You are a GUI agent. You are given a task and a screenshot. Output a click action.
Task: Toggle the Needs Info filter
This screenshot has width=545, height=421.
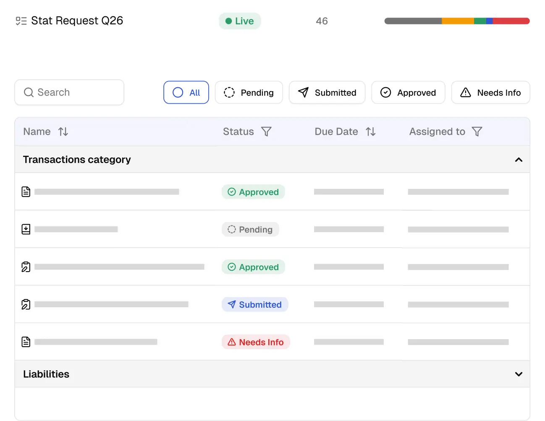click(490, 92)
